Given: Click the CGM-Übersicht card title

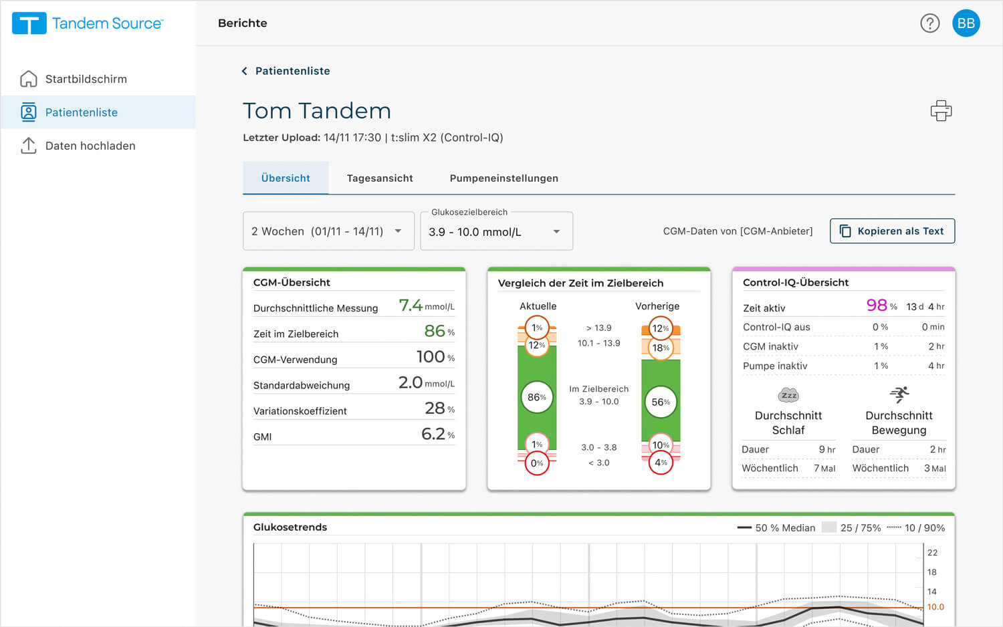Looking at the screenshot, I should pyautogui.click(x=292, y=282).
